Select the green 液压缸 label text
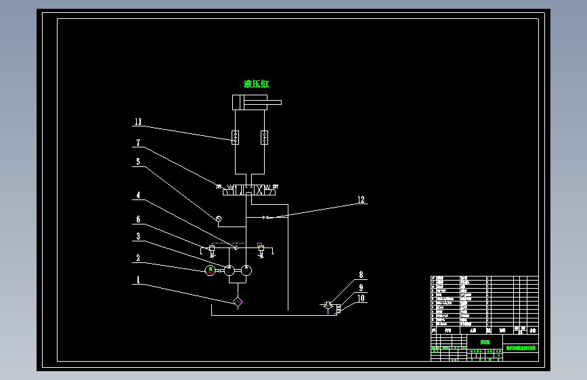The height and width of the screenshot is (380, 587). point(257,84)
